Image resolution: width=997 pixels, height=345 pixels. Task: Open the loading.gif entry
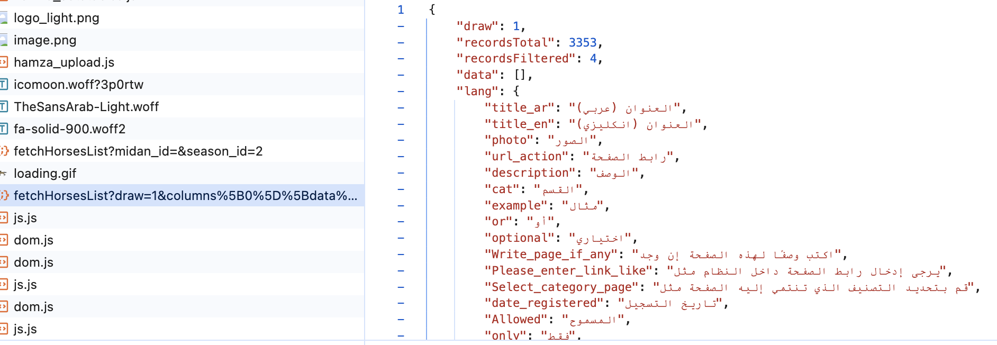[45, 174]
